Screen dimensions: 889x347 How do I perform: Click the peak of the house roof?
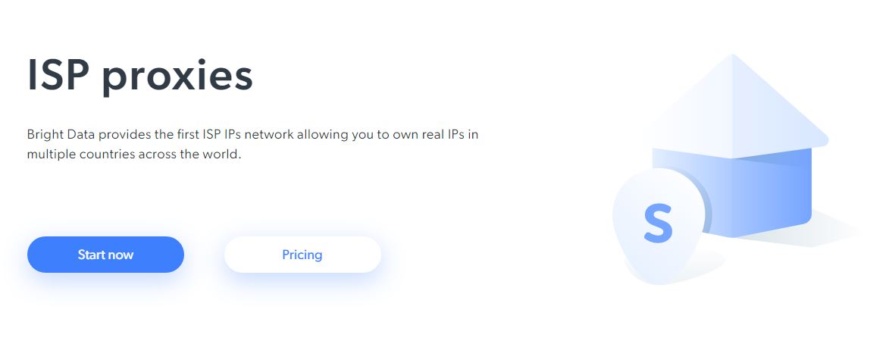(732, 57)
